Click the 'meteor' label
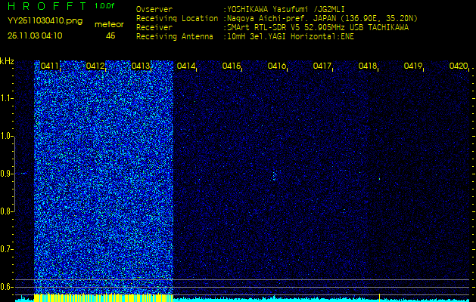 109,25
